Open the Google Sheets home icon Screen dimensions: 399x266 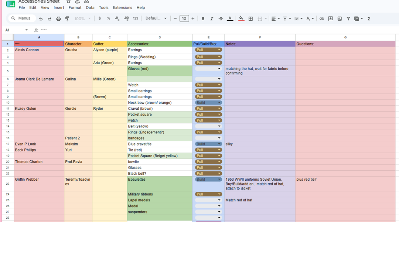tap(10, 4)
